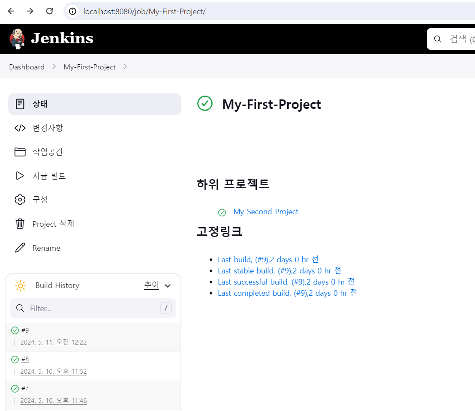The height and width of the screenshot is (411, 475).
Task: Open the Last completed build (#9) permalink
Action: coord(287,293)
